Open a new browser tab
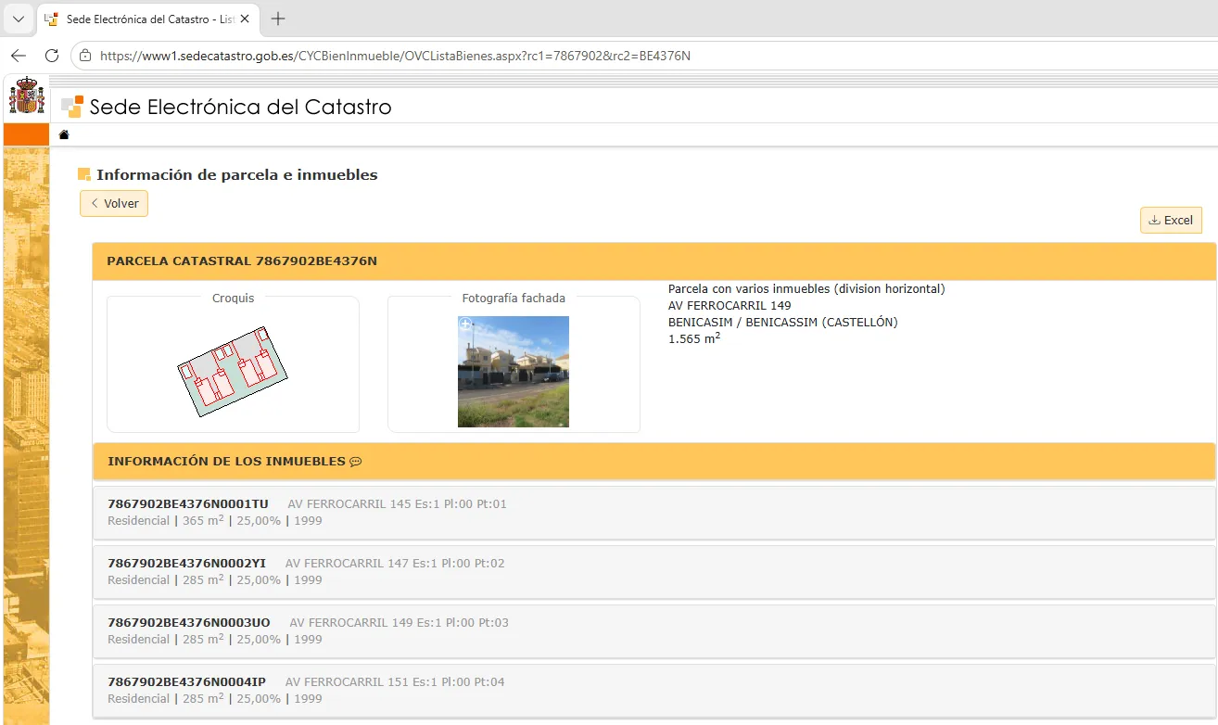This screenshot has width=1218, height=725. coord(278,19)
